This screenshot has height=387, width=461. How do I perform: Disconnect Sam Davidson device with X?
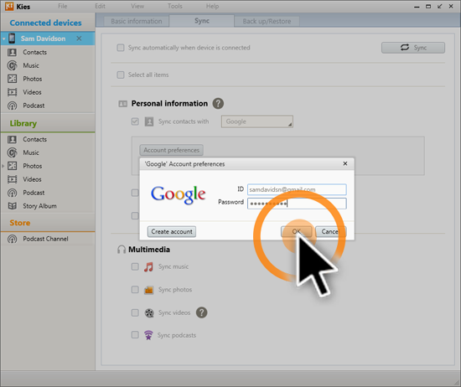[79, 39]
